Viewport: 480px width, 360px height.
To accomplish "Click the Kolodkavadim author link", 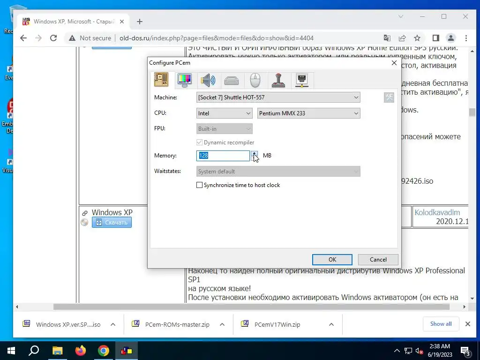I will pyautogui.click(x=437, y=212).
